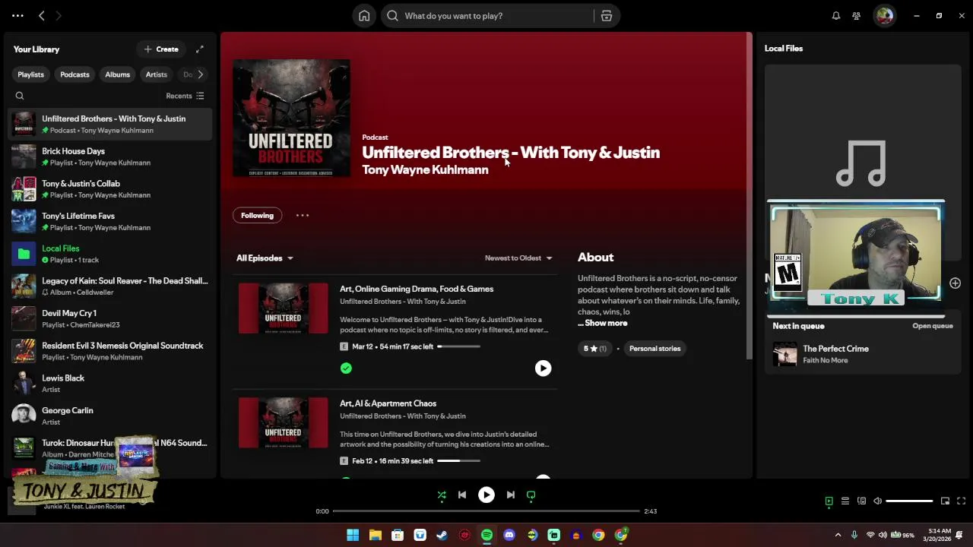Open the user profile avatar menu
Viewport: 973px width, 547px height.
884,16
